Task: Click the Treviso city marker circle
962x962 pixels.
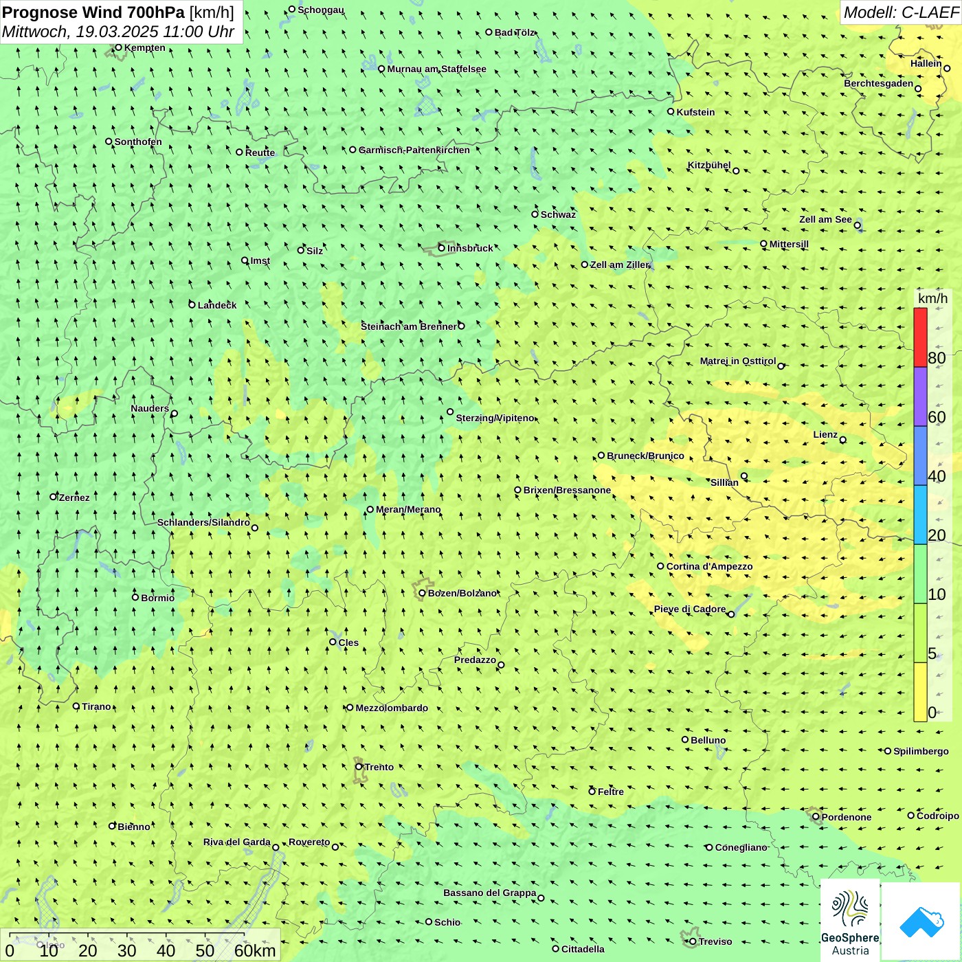Action: [693, 941]
